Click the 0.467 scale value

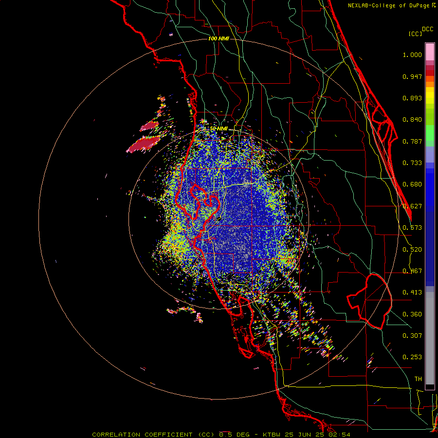tap(412, 271)
